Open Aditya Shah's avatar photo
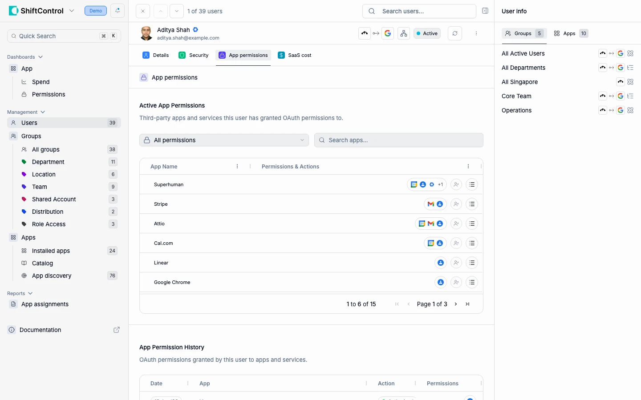The height and width of the screenshot is (400, 641). (146, 33)
